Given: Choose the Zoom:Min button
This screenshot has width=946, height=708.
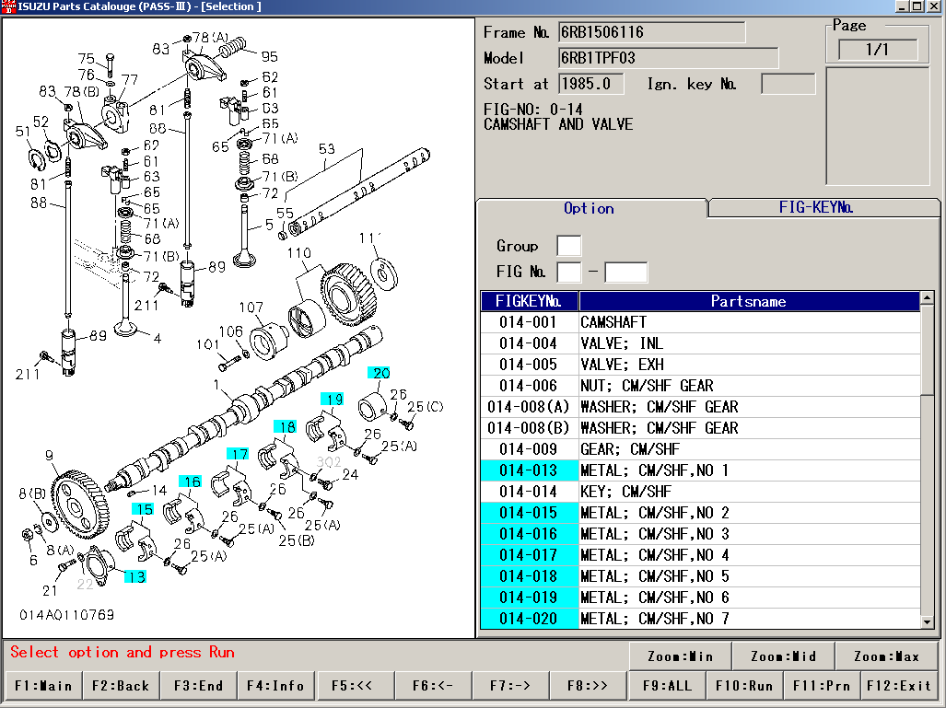Looking at the screenshot, I should (x=681, y=656).
